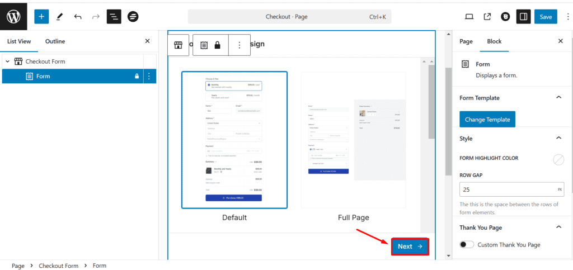Toggle the Document Overview list icon

[114, 16]
